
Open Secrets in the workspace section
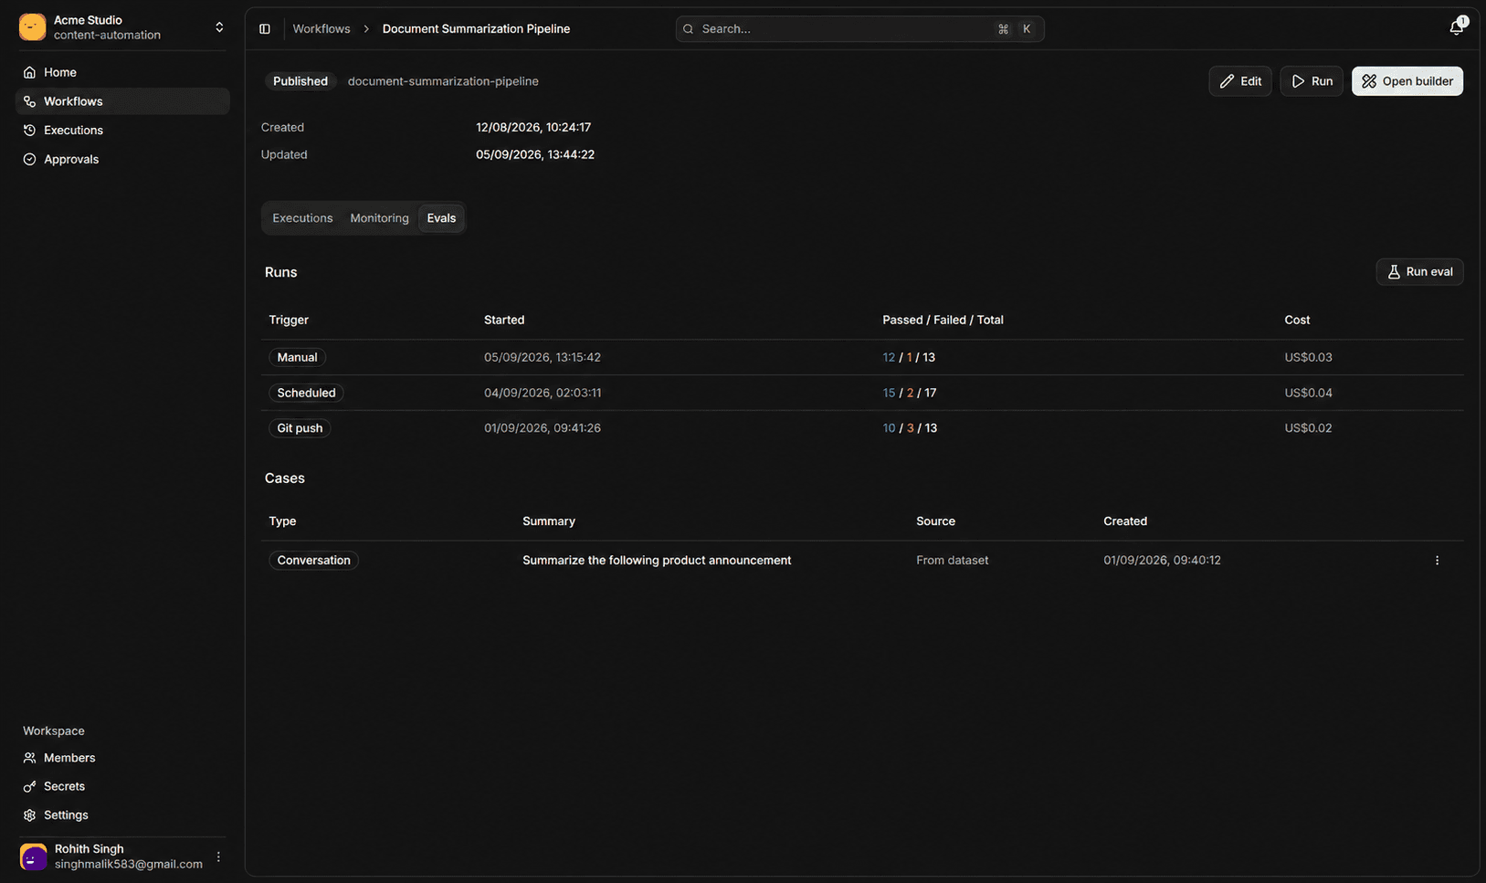(x=122, y=786)
